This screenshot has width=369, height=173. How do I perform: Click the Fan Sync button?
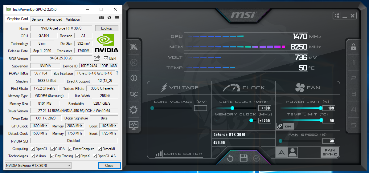pos(330,152)
